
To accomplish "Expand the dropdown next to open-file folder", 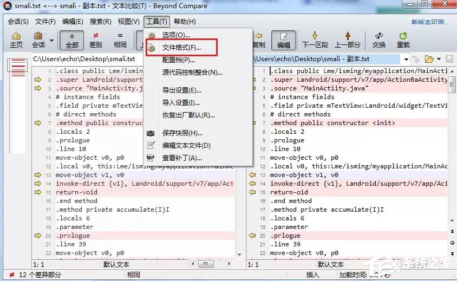I will 439,59.
